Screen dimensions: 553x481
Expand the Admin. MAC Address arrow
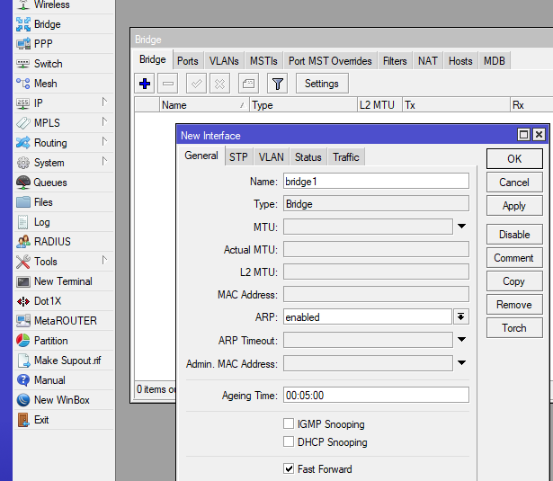pyautogui.click(x=461, y=363)
